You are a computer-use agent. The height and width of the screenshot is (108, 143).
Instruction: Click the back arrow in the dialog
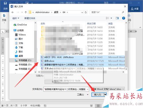(x=13, y=12)
